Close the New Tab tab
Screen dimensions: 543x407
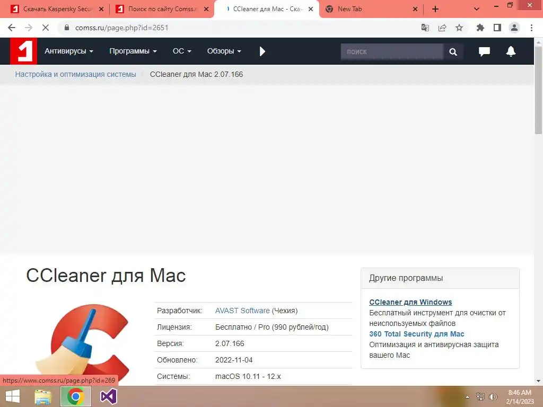click(415, 9)
